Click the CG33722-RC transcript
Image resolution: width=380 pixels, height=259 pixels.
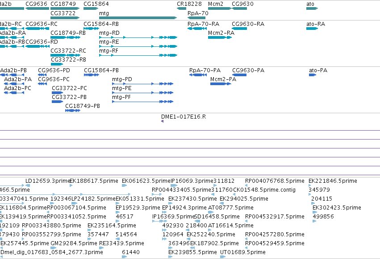(66, 55)
